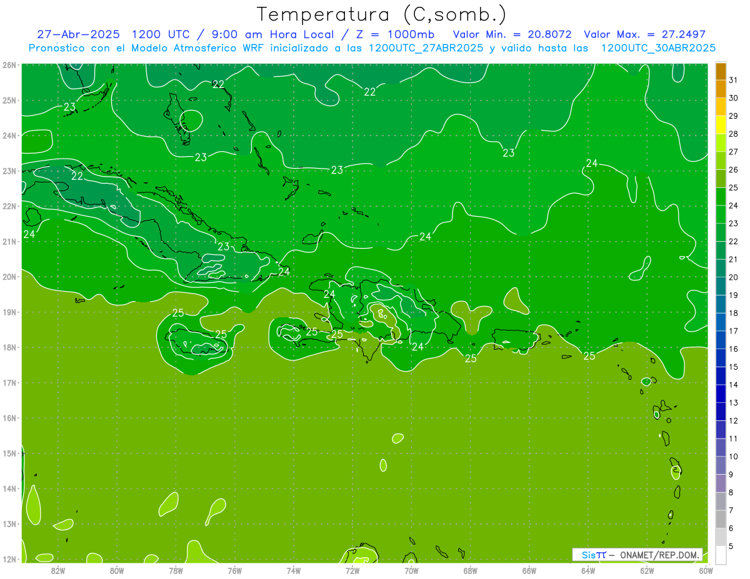This screenshot has width=750, height=579.
Task: Click the '74W' longitude label
Action: click(x=294, y=570)
